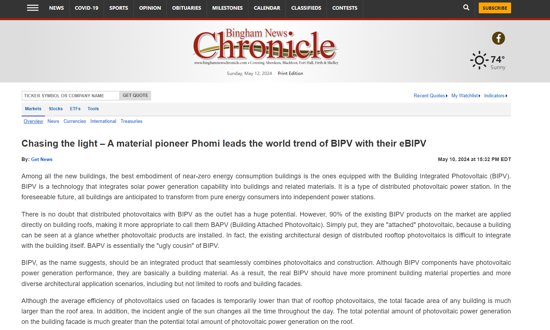Click the search magnifier icon
Screen dimensions: 550x330
(466, 8)
